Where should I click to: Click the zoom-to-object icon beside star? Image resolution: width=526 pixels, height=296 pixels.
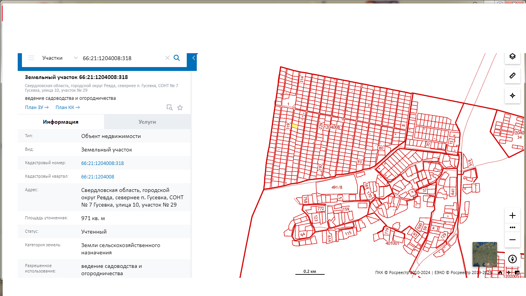pyautogui.click(x=169, y=108)
